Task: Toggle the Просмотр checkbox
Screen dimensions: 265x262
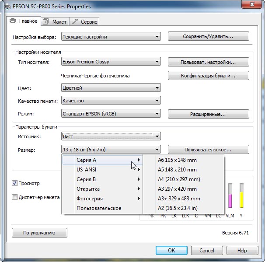Action: (14, 183)
